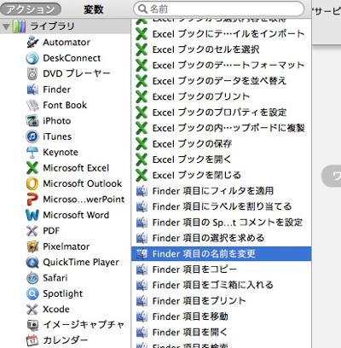Select Excel ブックのプロパティを設定 action
Viewport: 341px width, 348px height.
click(222, 113)
